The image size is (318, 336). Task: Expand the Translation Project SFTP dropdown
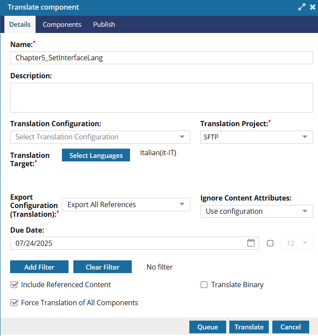(257, 137)
